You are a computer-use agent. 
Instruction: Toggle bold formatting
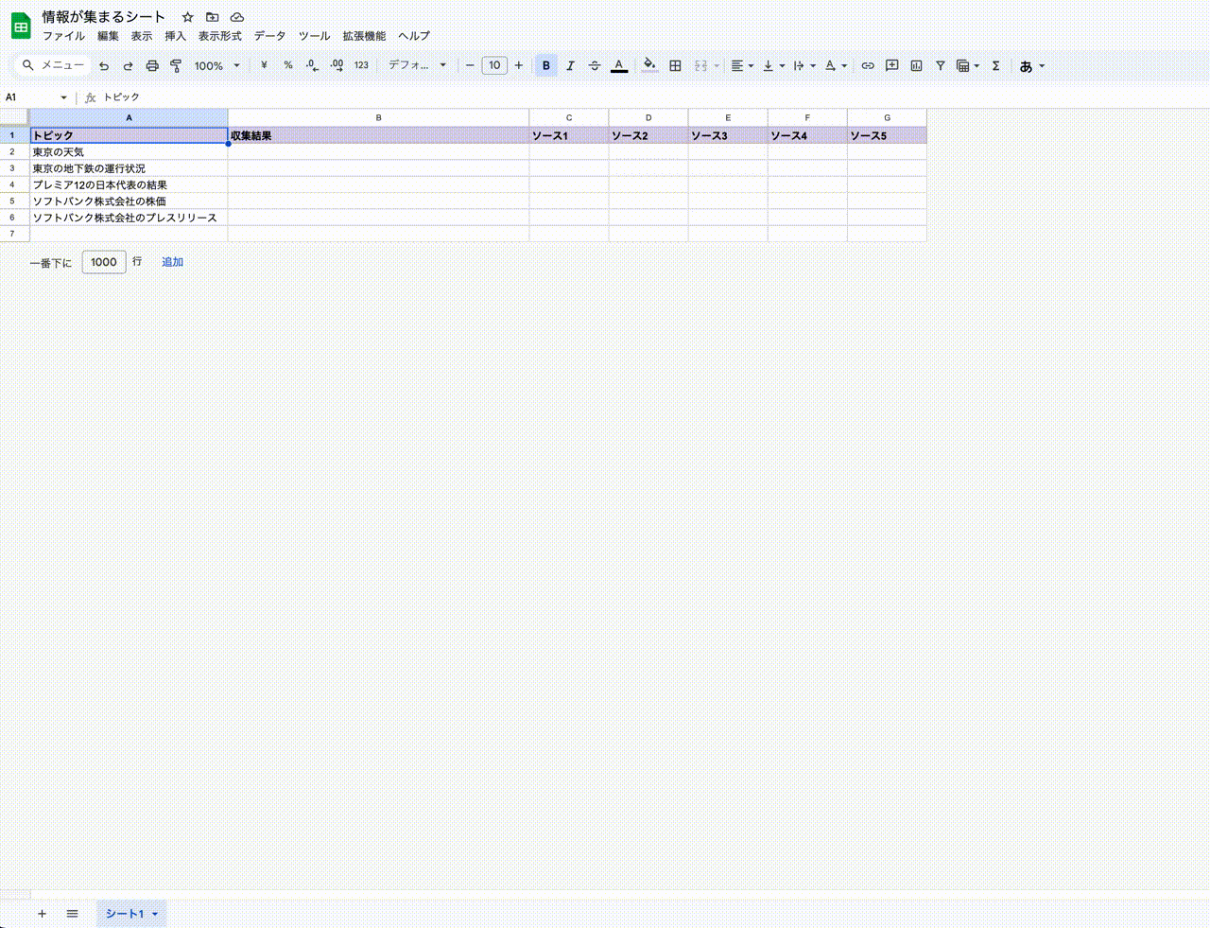pos(545,66)
